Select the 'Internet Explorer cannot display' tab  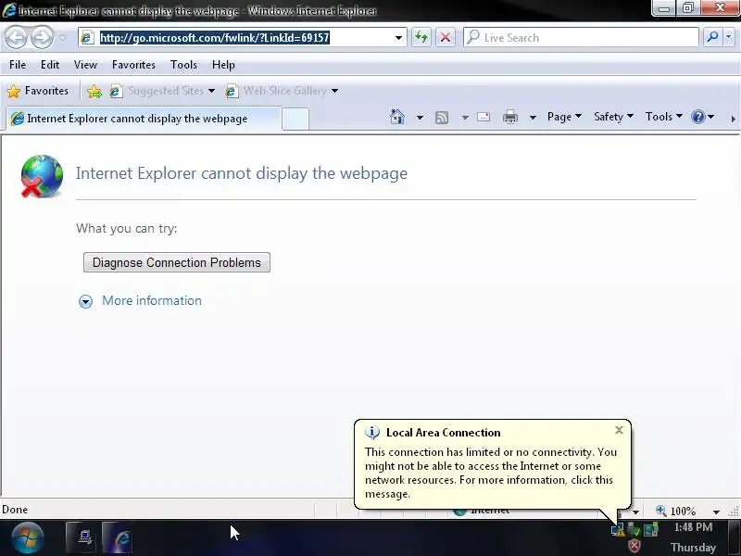(x=144, y=119)
